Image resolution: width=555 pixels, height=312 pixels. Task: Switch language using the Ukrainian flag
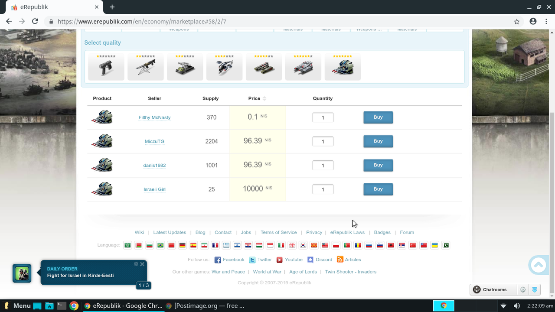[434, 245]
